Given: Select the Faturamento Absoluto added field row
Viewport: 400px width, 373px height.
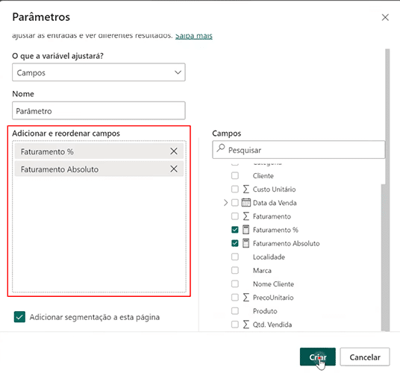Looking at the screenshot, I should 99,169.
